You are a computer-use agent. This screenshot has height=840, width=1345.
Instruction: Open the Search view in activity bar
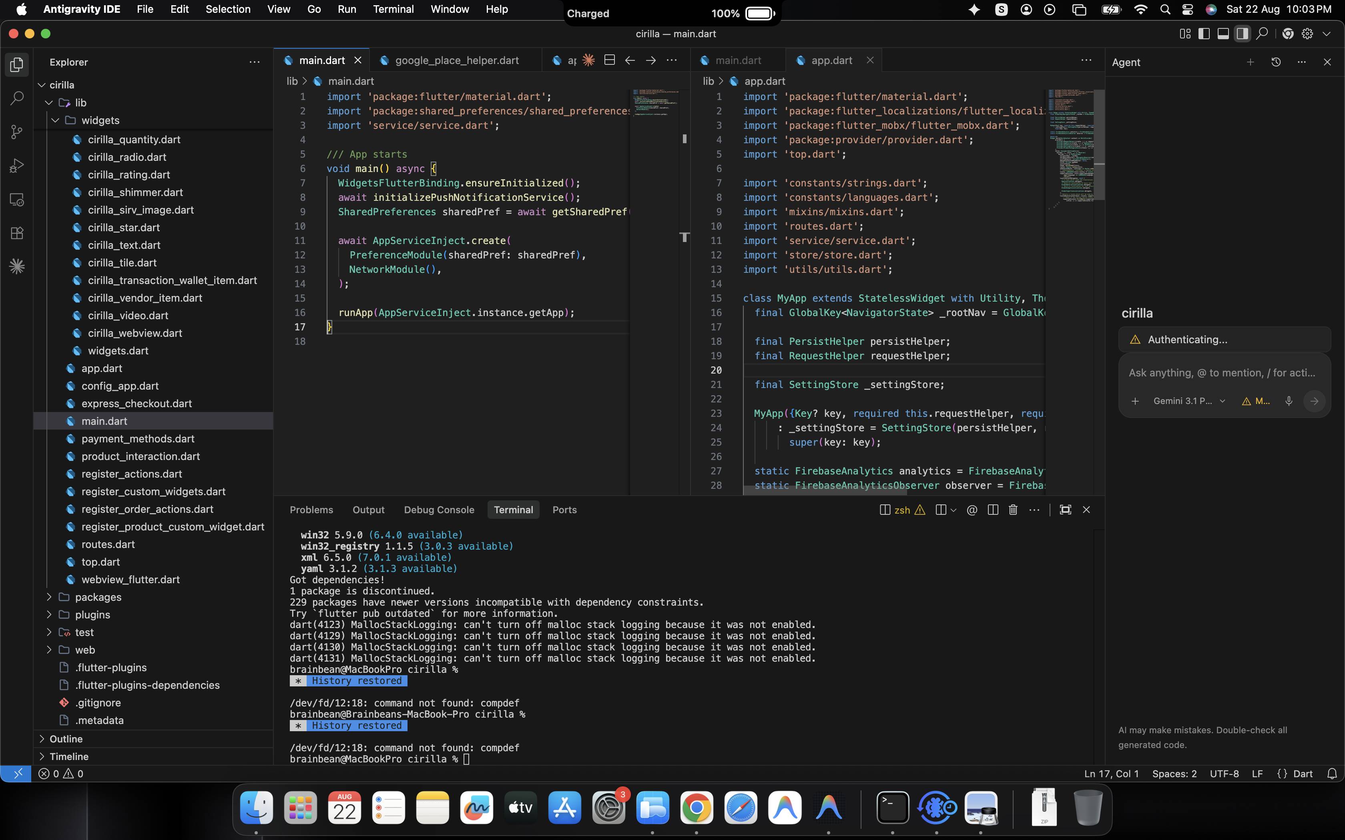tap(17, 99)
